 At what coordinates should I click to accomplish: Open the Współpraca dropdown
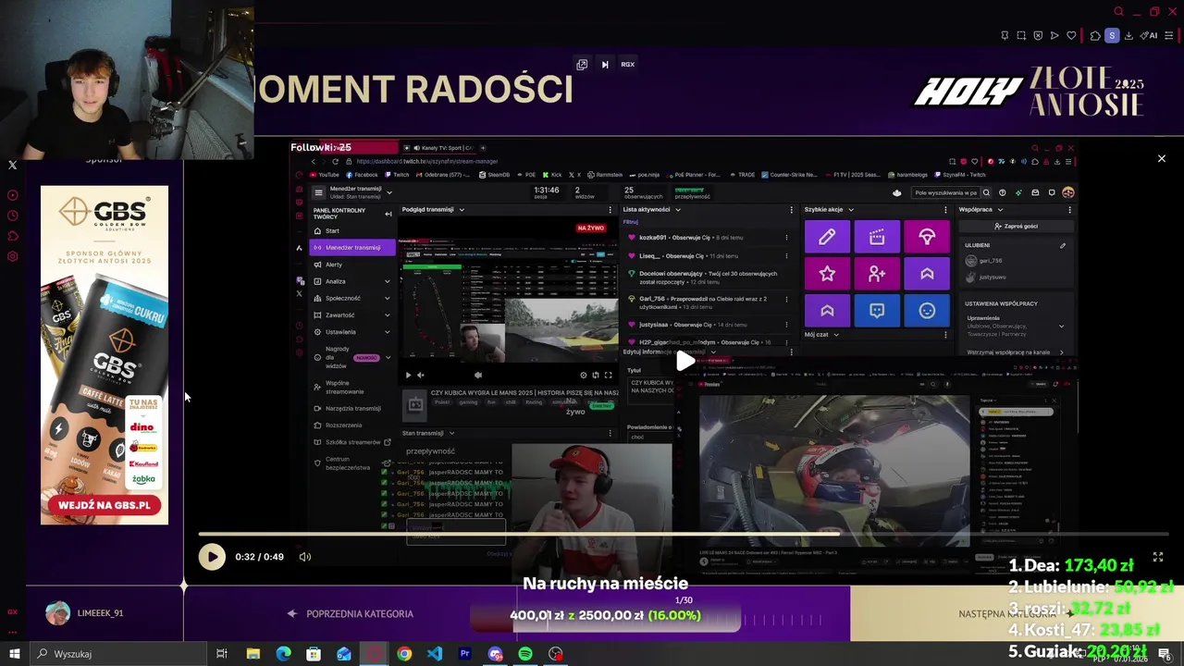(980, 210)
